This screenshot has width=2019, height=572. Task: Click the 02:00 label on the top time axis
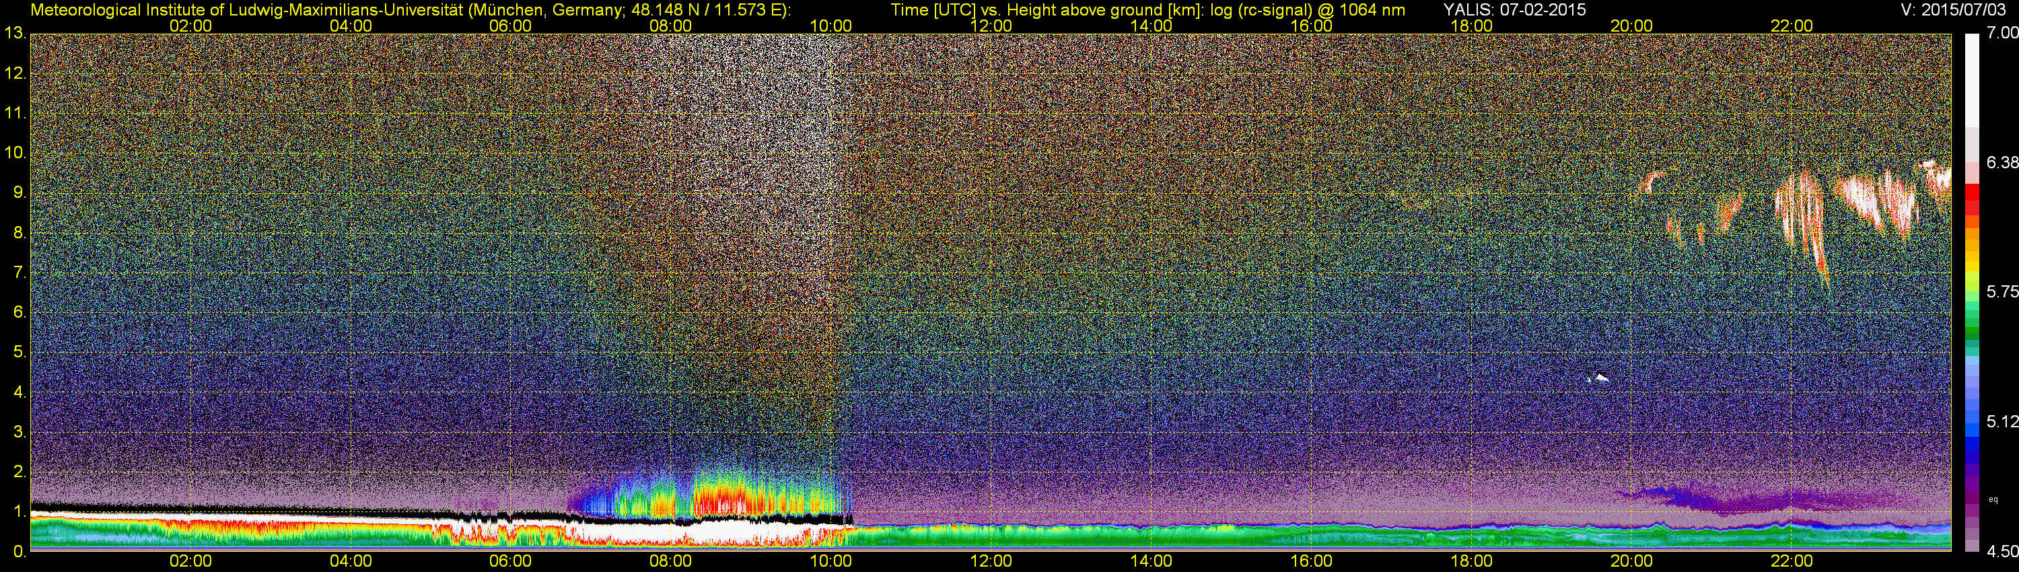click(190, 26)
